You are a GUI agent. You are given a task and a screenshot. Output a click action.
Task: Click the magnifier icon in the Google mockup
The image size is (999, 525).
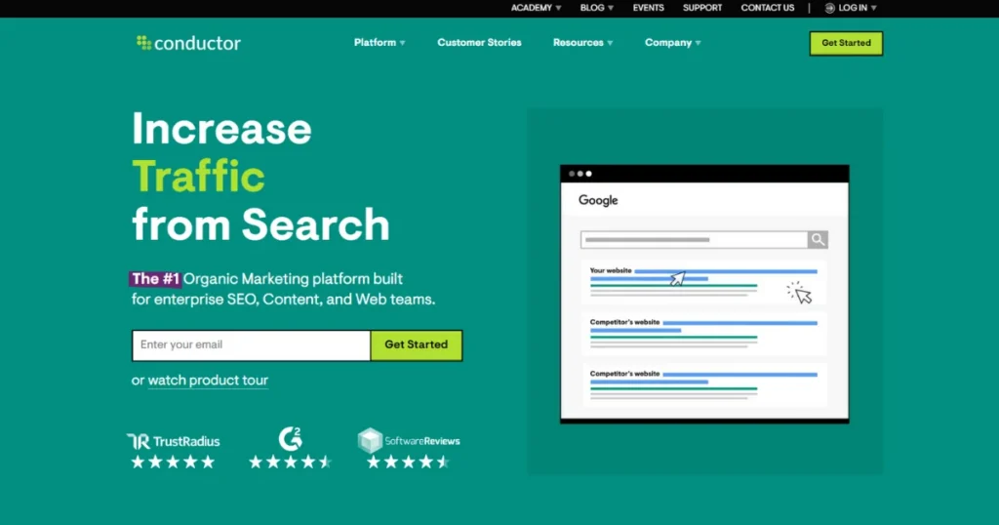(x=818, y=239)
